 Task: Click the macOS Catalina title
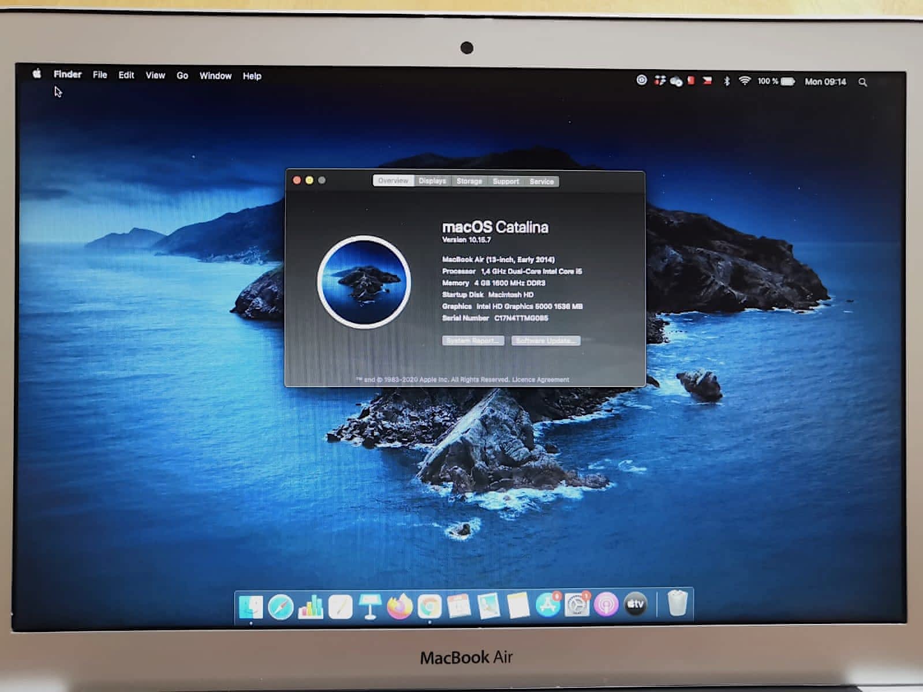pos(495,227)
